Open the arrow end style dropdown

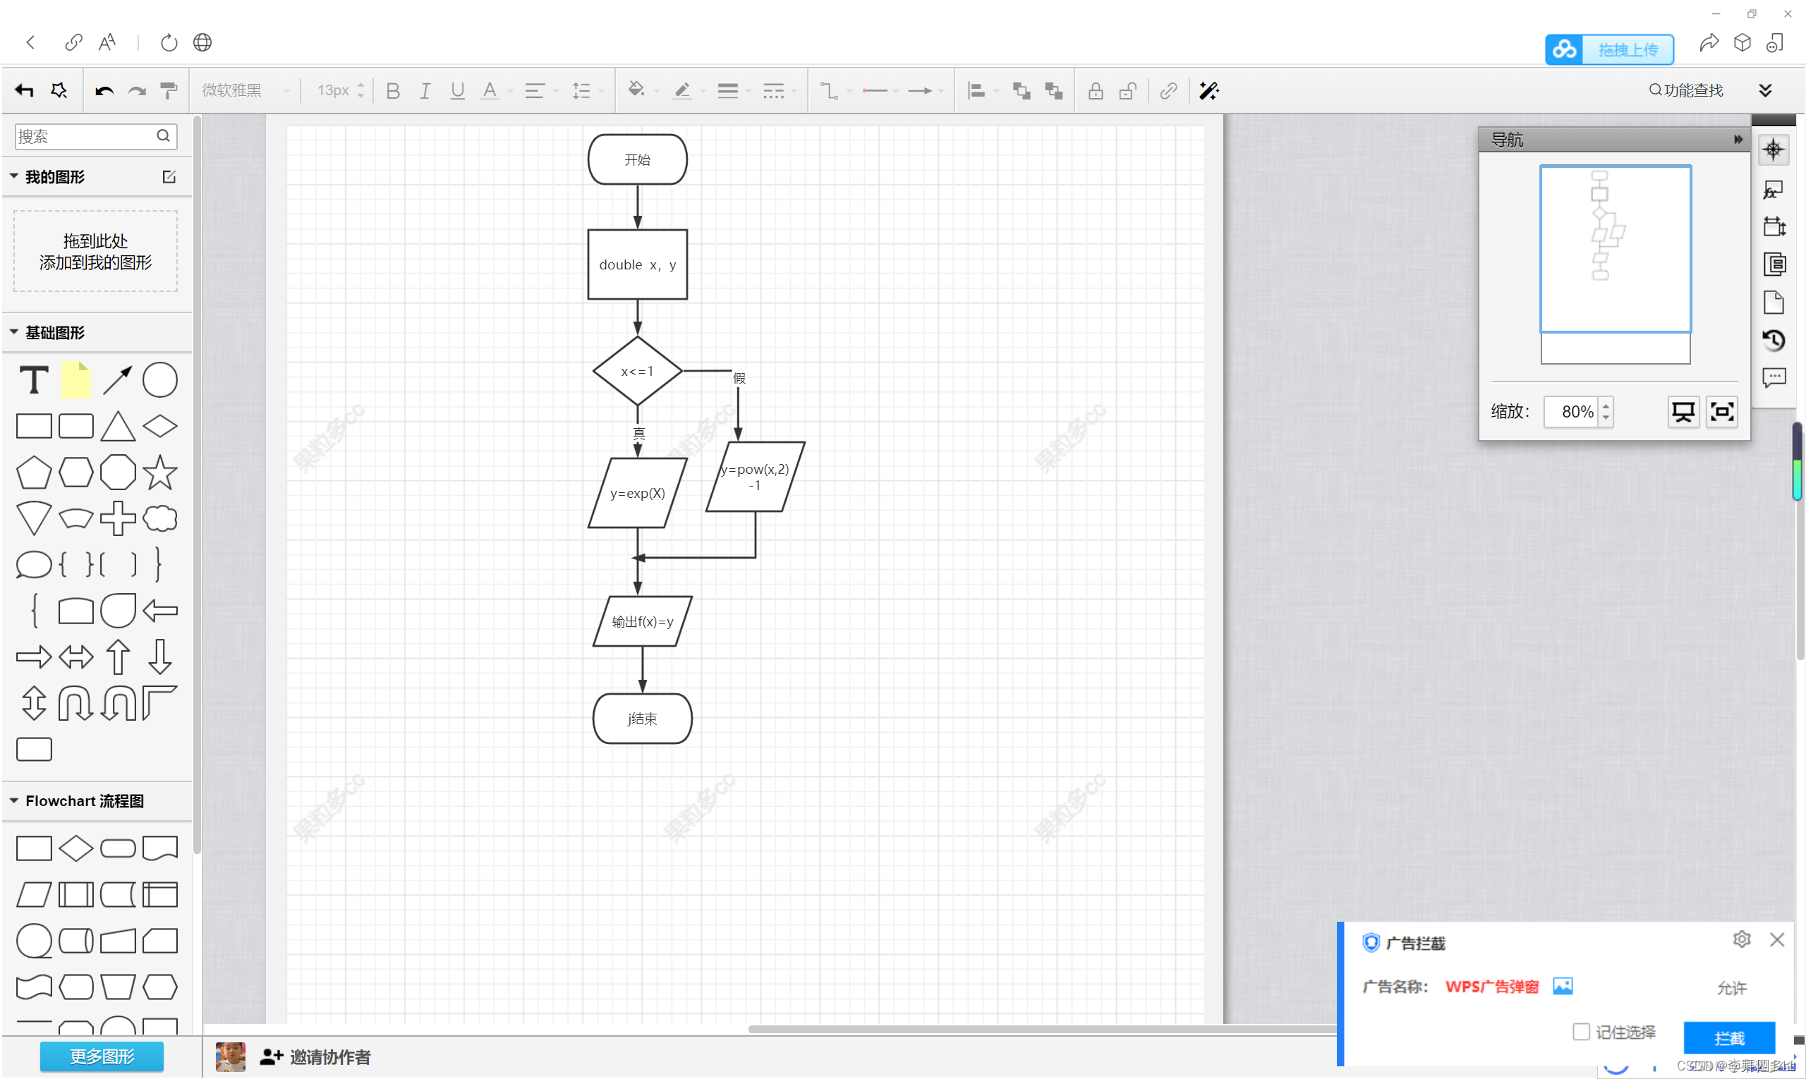point(921,91)
